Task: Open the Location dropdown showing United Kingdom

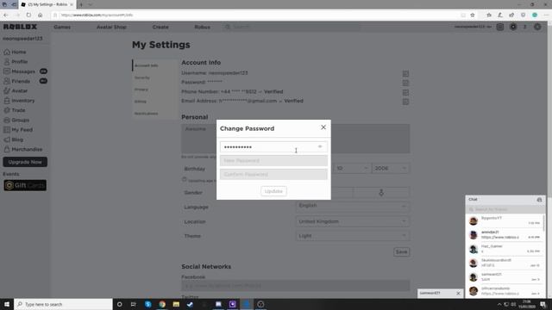Action: 353,221
